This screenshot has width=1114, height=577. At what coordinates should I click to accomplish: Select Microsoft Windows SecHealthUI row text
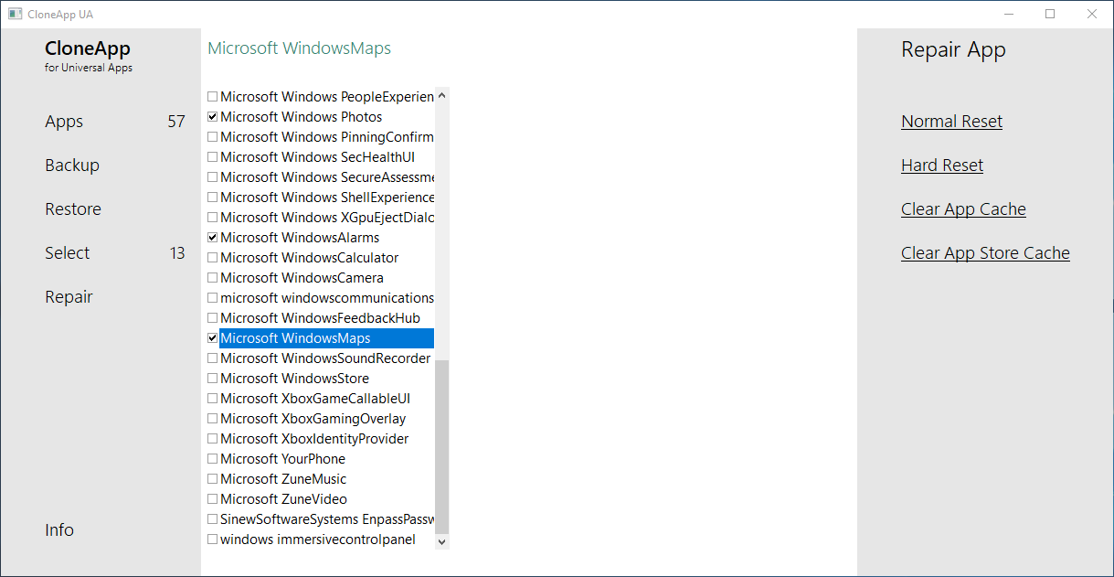click(317, 157)
